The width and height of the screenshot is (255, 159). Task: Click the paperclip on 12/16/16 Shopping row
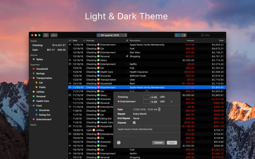(x=127, y=56)
